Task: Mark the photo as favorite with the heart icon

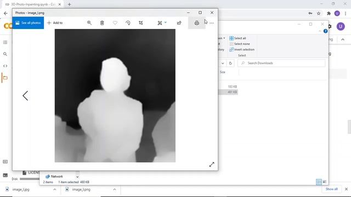Action: coord(115,23)
